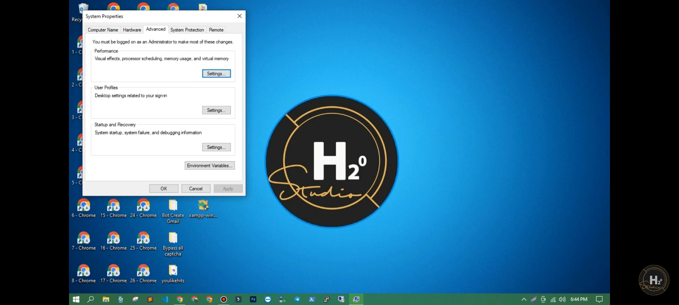679x305 pixels.
Task: Show hidden system tray icons
Action: 524,299
